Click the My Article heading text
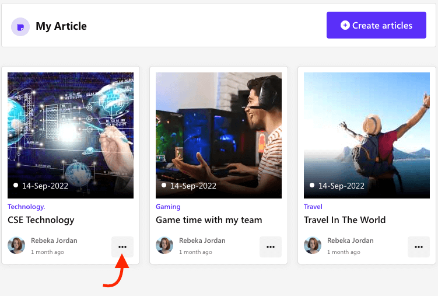 point(61,26)
